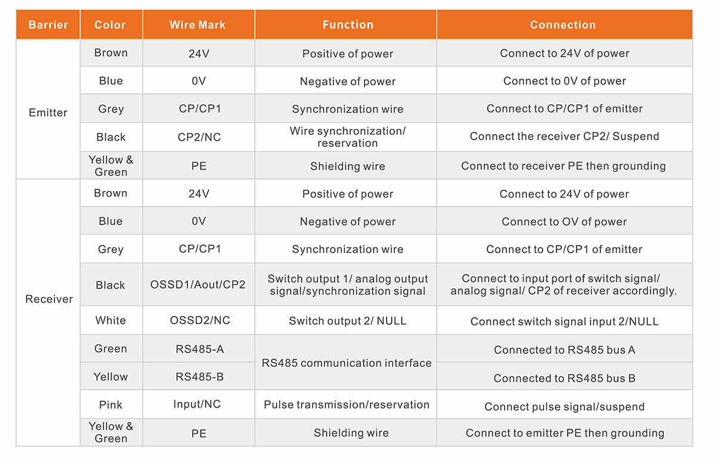Click the Emitter barrier cell
Image resolution: width=716 pixels, height=460 pixels.
(48, 112)
